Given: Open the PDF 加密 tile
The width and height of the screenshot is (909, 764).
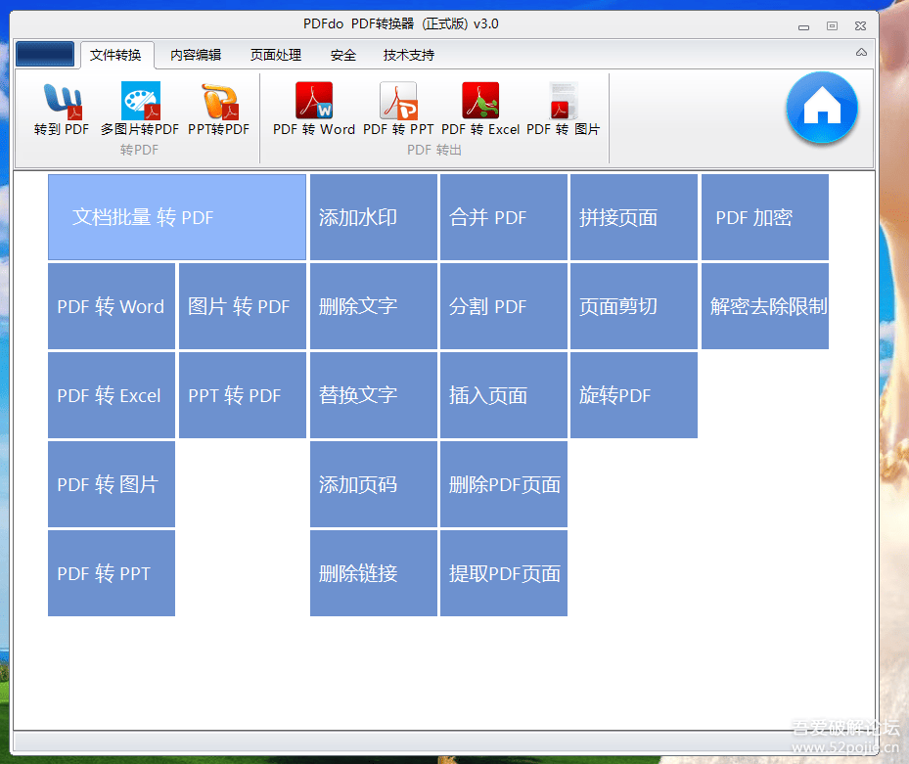Looking at the screenshot, I should tap(764, 217).
